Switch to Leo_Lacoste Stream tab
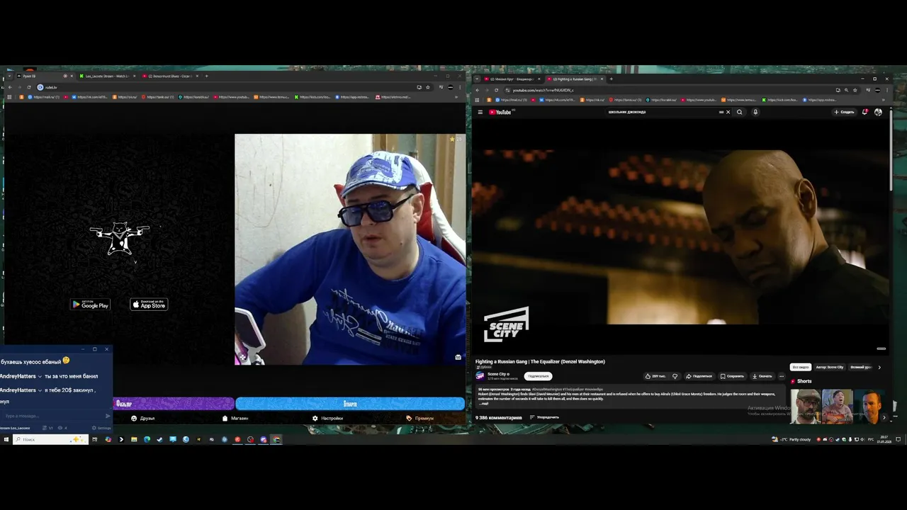This screenshot has width=907, height=510. tap(107, 76)
